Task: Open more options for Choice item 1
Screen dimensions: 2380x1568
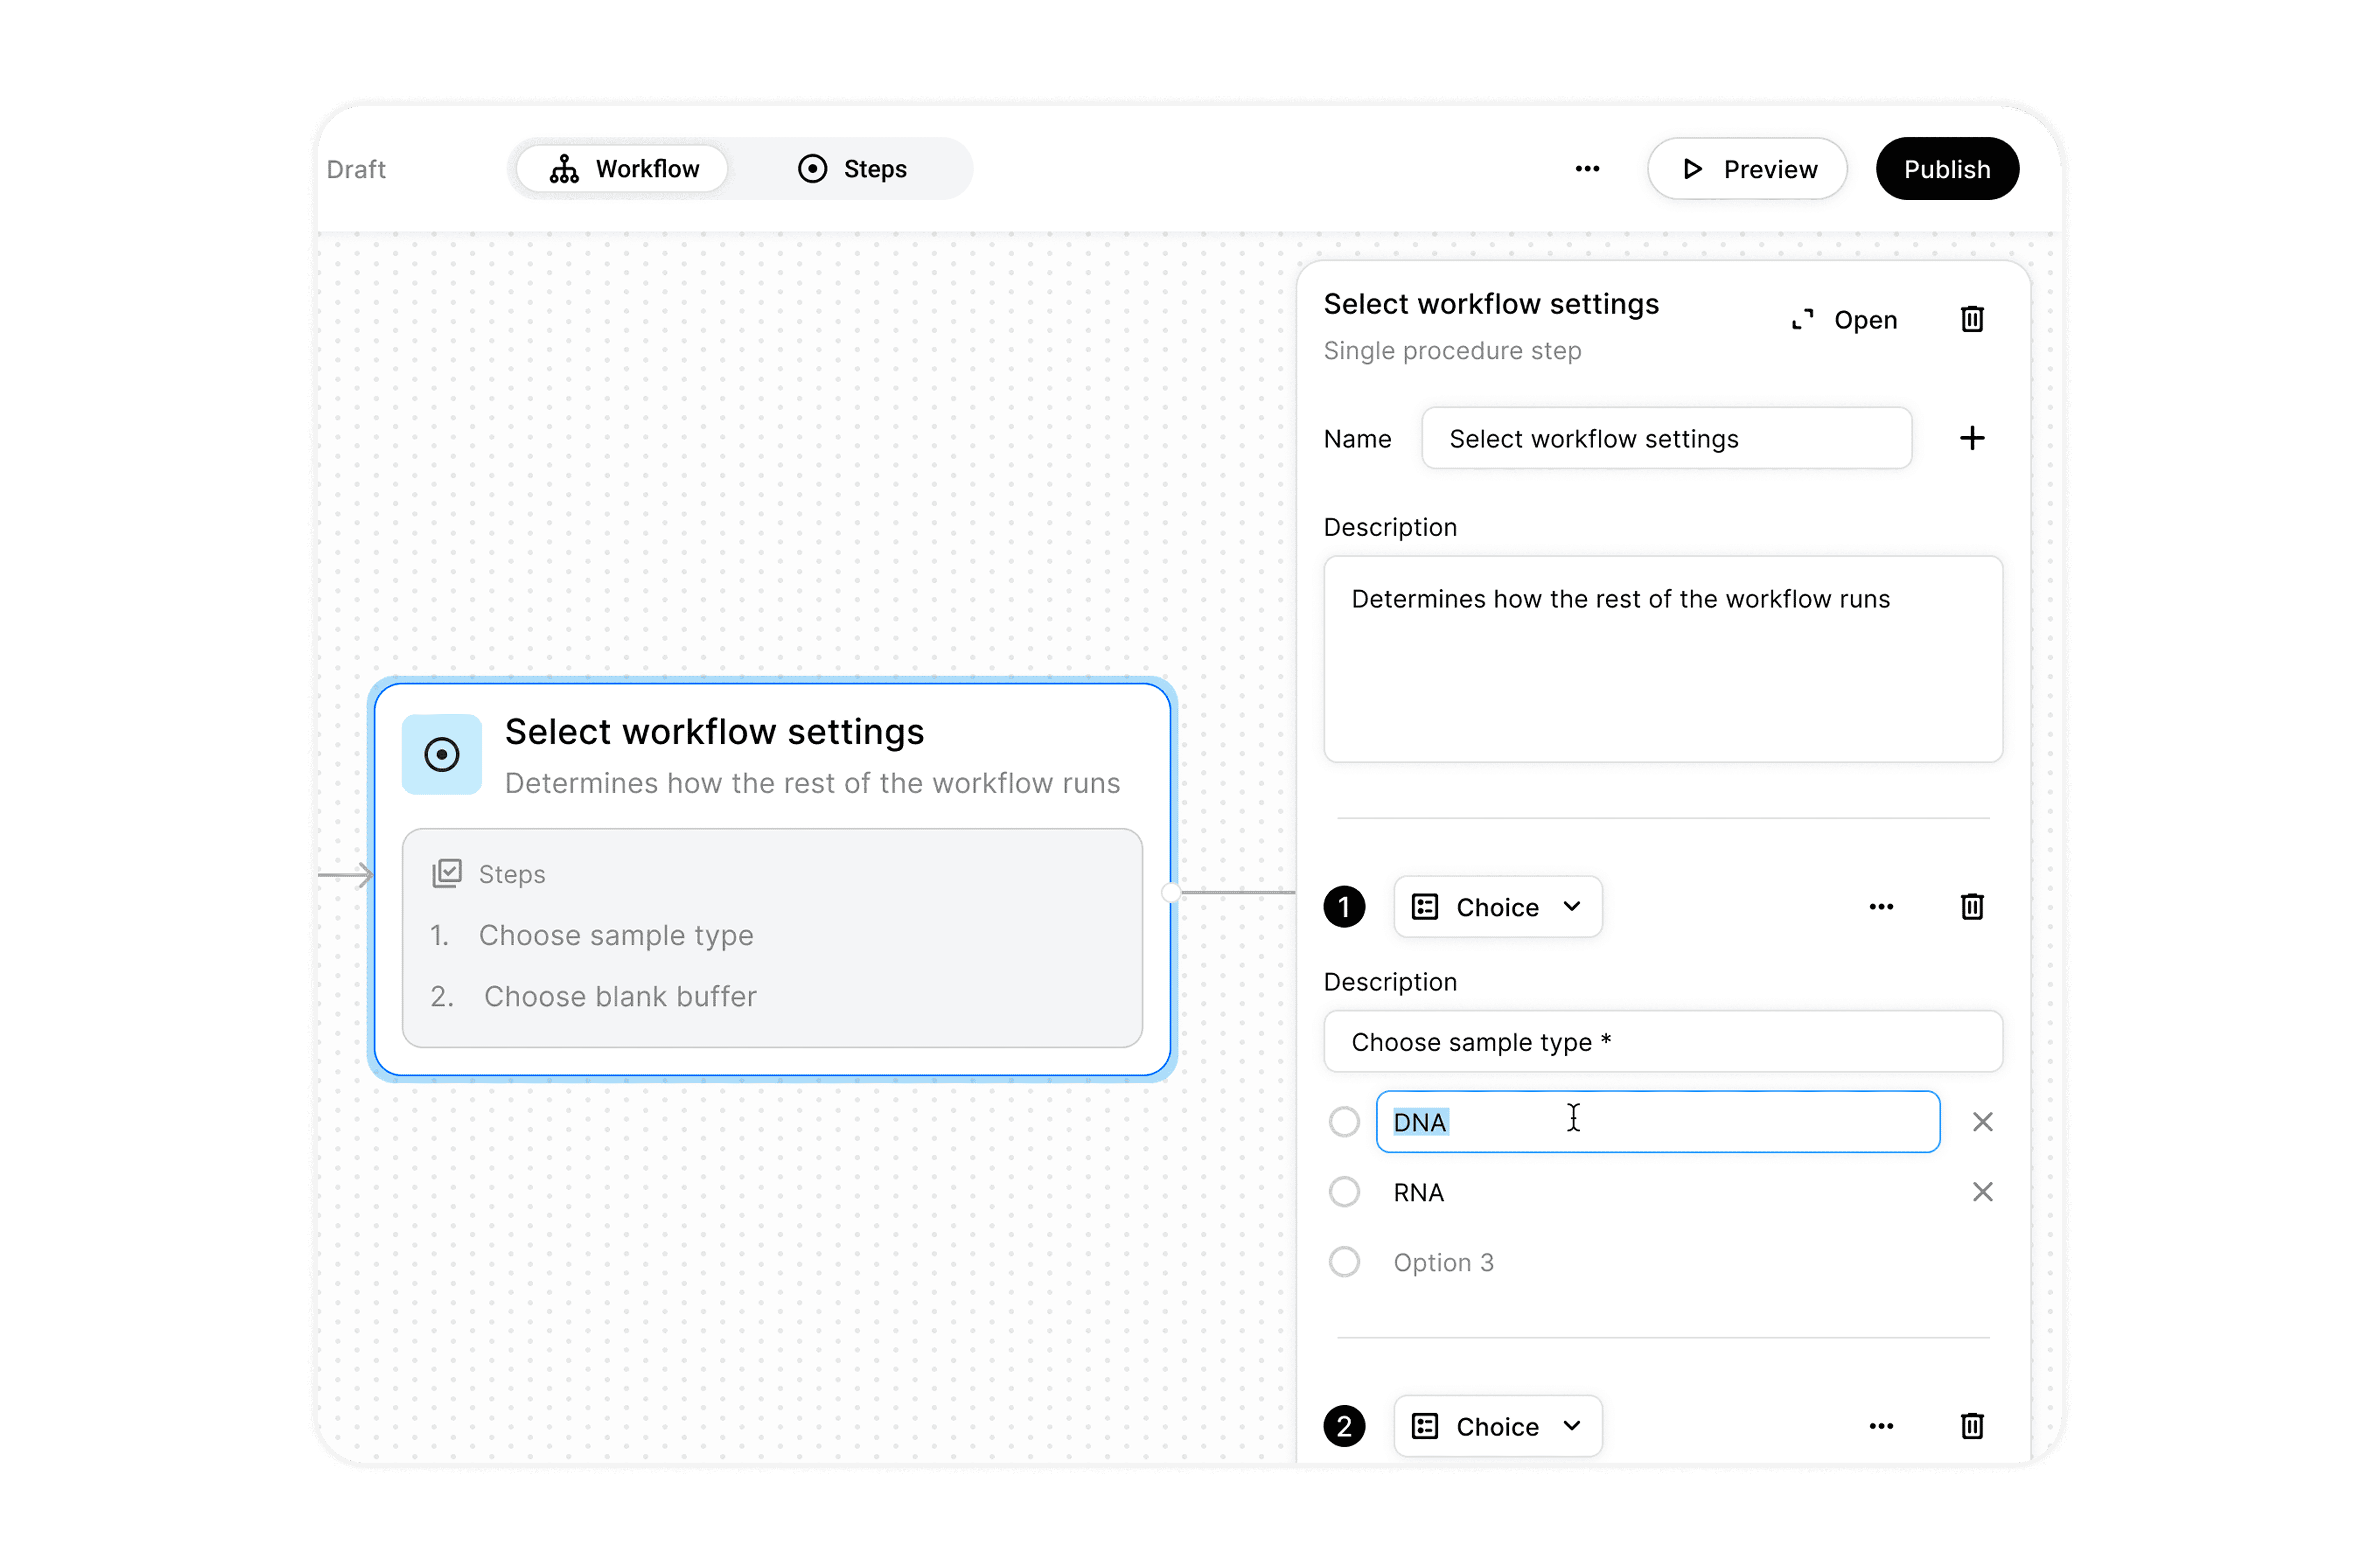Action: click(x=1880, y=907)
